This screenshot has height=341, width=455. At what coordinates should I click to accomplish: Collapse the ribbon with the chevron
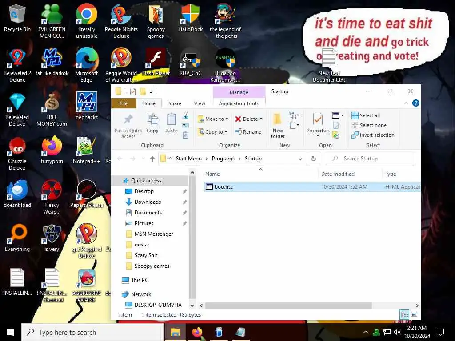pos(406,103)
